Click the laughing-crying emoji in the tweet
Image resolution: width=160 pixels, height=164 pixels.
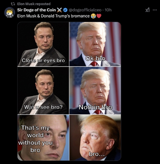tap(93, 16)
